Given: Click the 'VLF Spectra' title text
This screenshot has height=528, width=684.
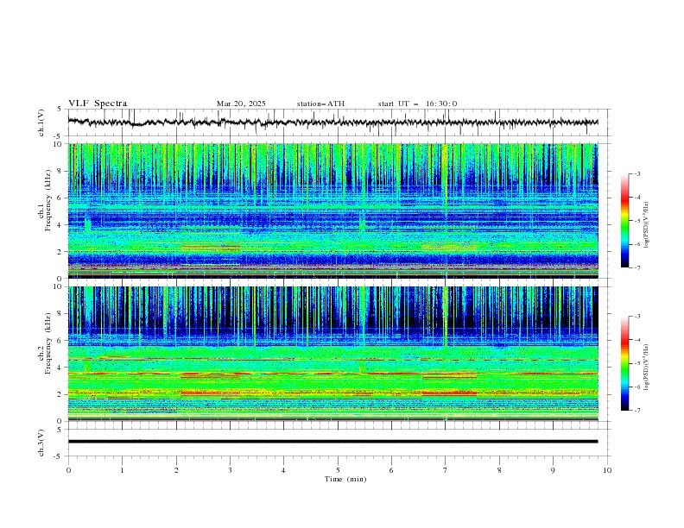Looking at the screenshot, I should tap(98, 104).
